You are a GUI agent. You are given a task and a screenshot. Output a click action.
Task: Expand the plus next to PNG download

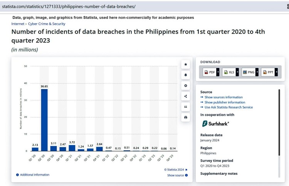click(257, 72)
